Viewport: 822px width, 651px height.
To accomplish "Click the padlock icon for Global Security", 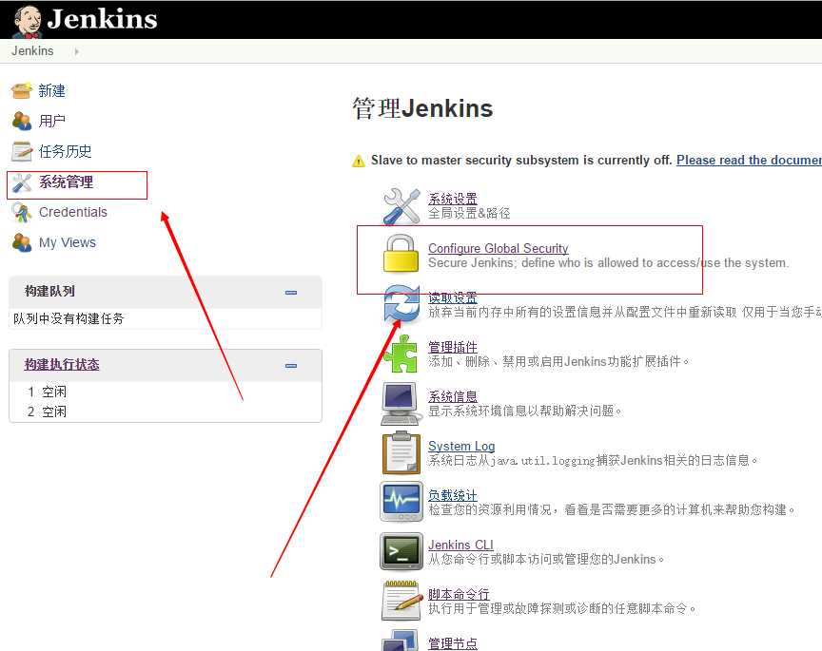I will [x=401, y=254].
